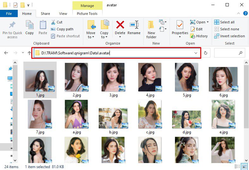The height and width of the screenshot is (170, 249).
Task: Click the Rename icon
Action: coord(134,25)
